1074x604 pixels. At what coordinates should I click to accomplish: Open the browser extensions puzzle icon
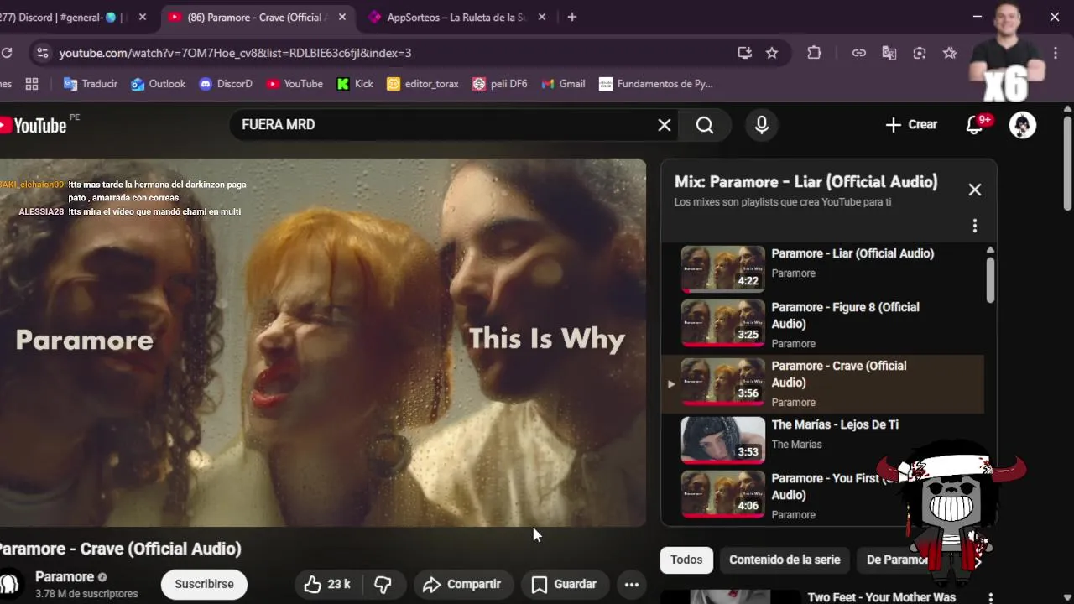click(814, 53)
